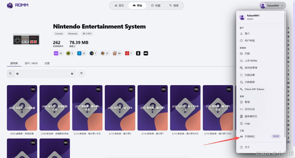295x158 pixels.
Task: Jump to # in alphabet index
Action: click(288, 28)
